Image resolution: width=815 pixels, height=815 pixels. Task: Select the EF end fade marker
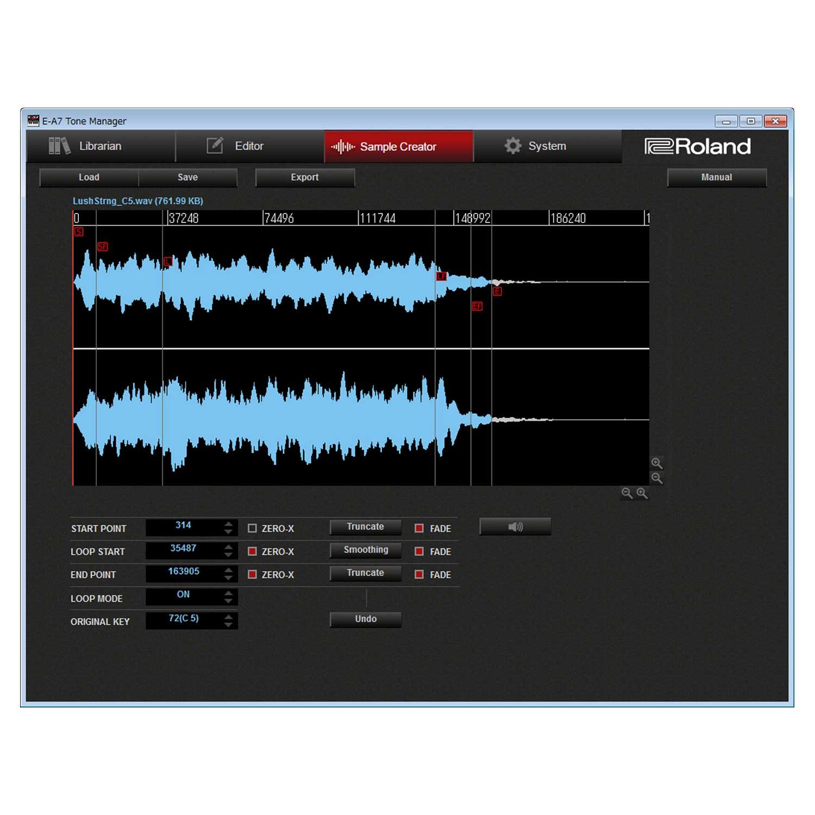[x=477, y=306]
